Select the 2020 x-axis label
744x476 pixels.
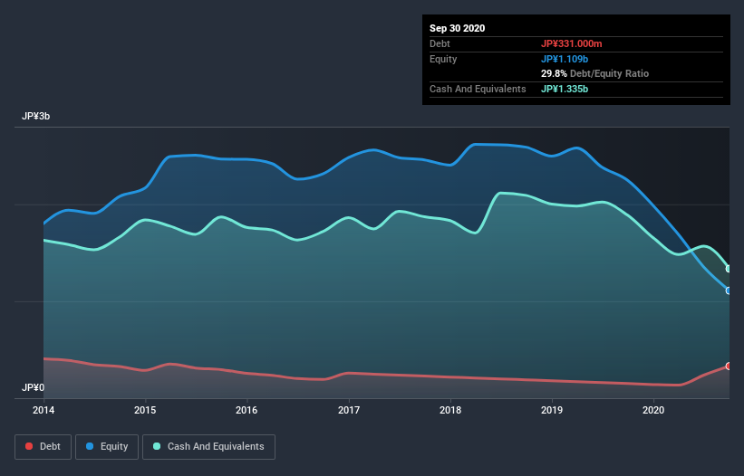click(653, 410)
